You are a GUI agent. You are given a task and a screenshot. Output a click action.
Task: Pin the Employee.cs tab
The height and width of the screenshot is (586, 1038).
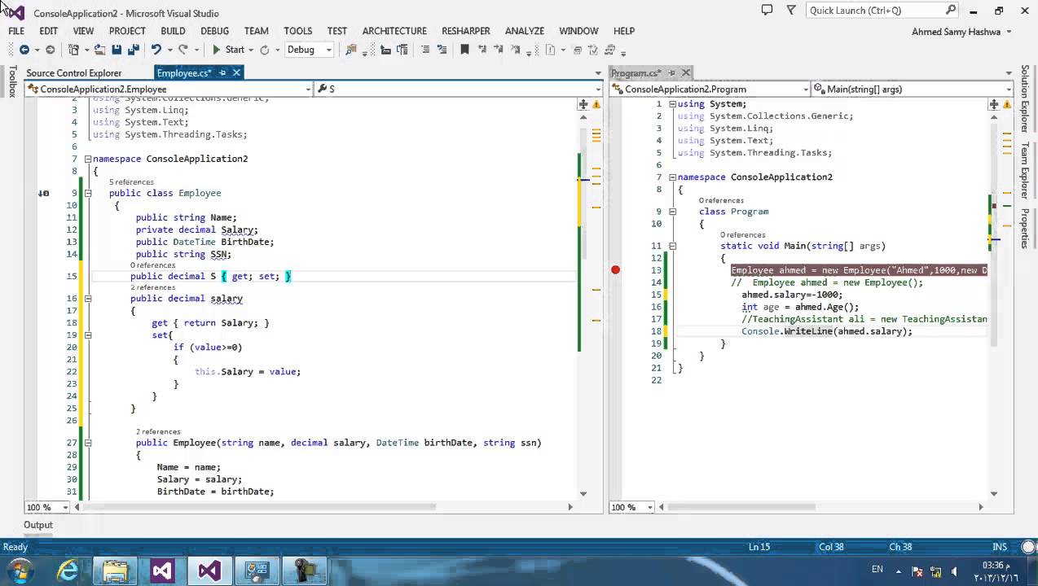coord(222,73)
